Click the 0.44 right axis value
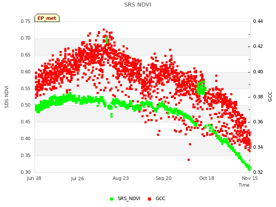 pos(258,21)
